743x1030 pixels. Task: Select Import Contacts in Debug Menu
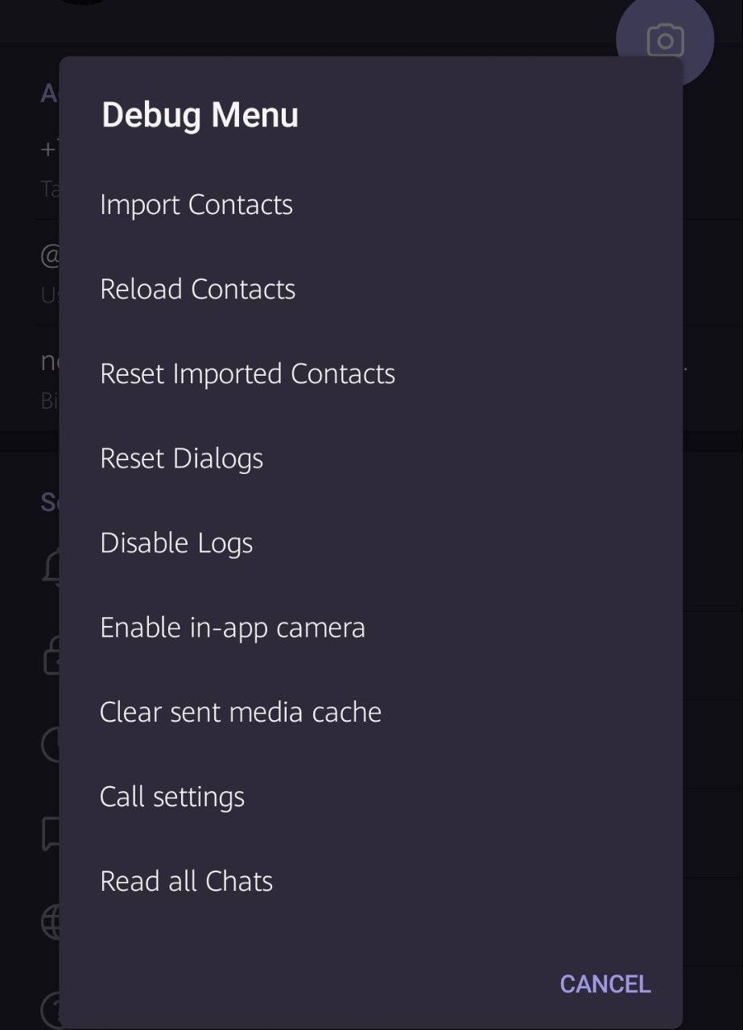tap(196, 204)
